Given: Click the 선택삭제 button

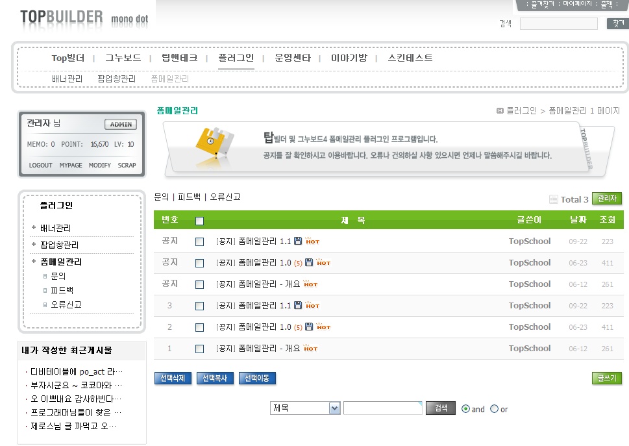Looking at the screenshot, I should pos(173,378).
